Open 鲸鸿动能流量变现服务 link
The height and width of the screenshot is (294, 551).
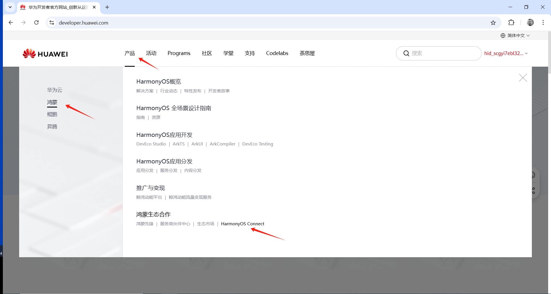click(x=190, y=197)
